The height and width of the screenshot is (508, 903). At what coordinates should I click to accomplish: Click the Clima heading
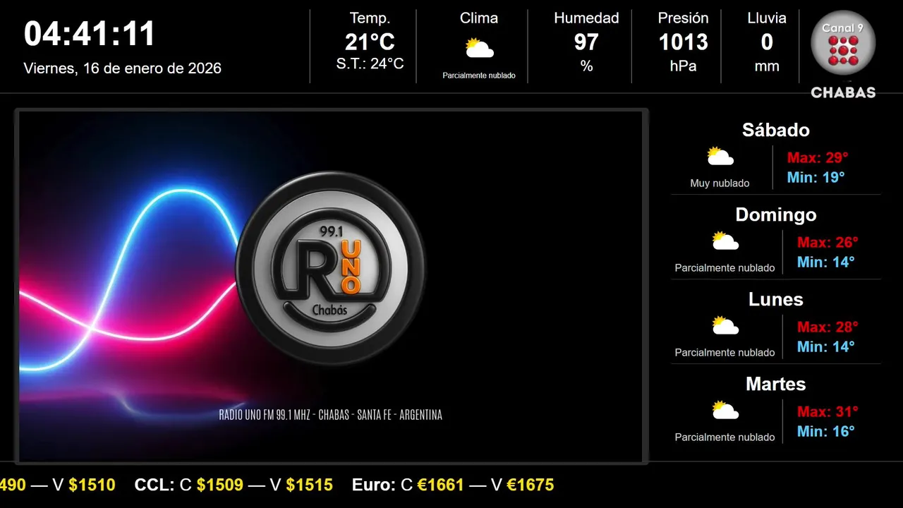(479, 18)
